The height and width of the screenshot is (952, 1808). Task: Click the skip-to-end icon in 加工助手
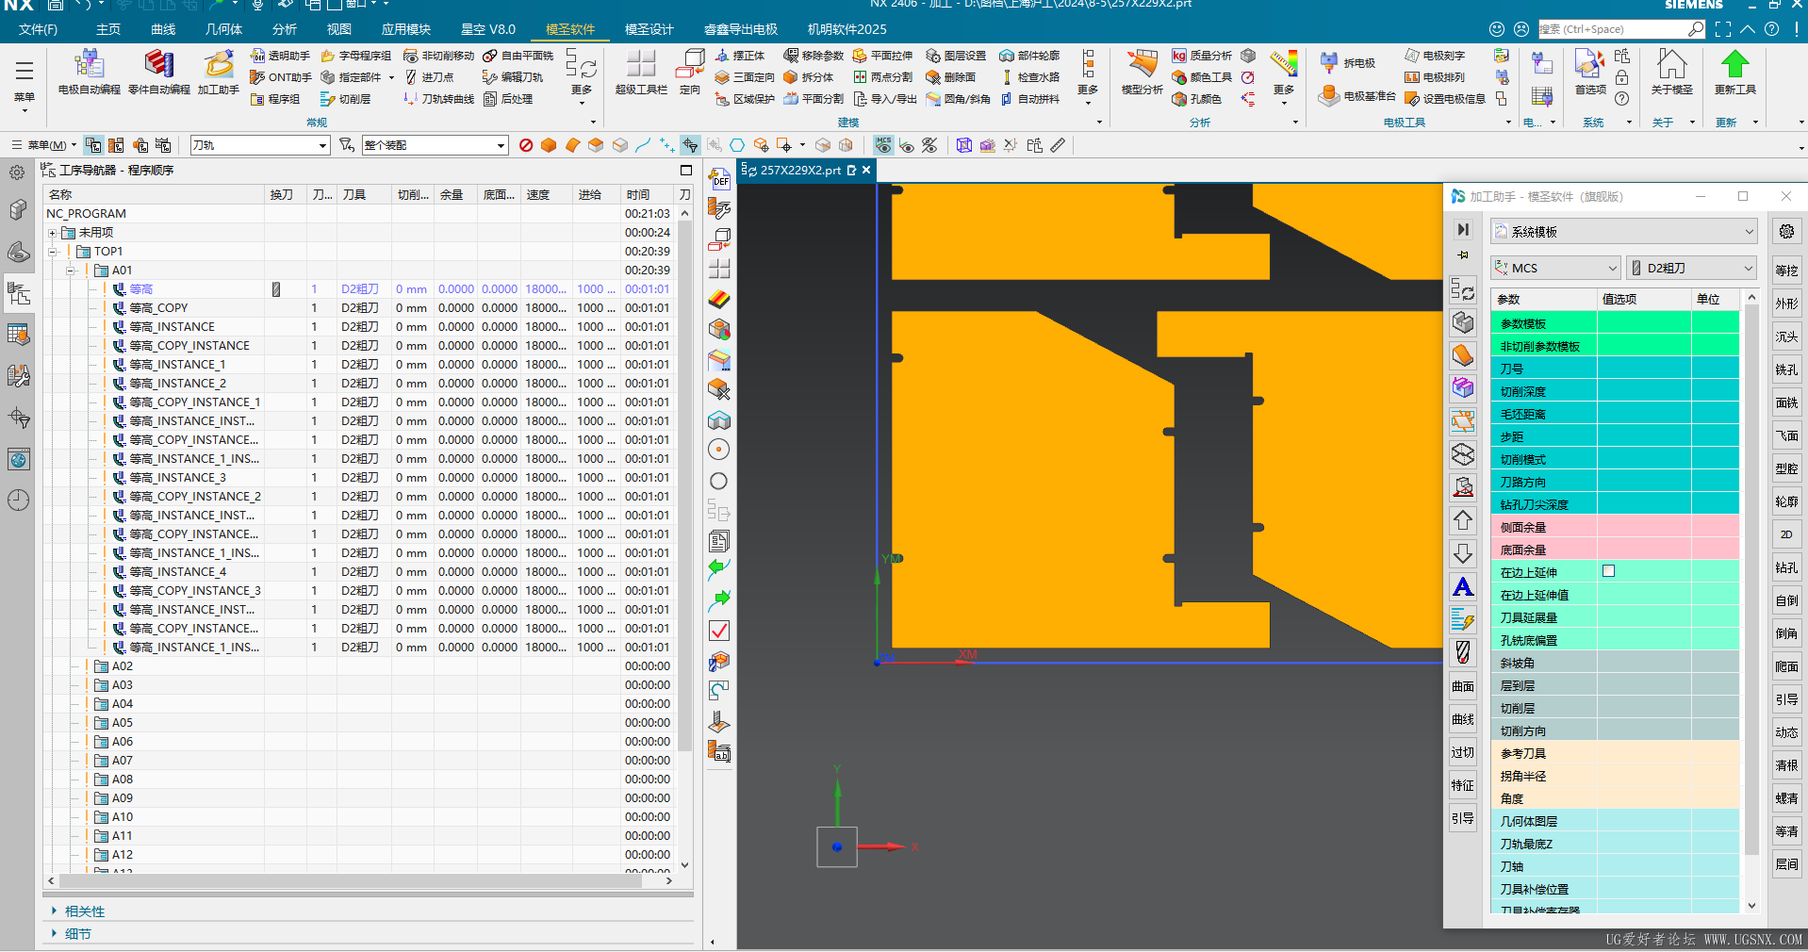point(1463,229)
